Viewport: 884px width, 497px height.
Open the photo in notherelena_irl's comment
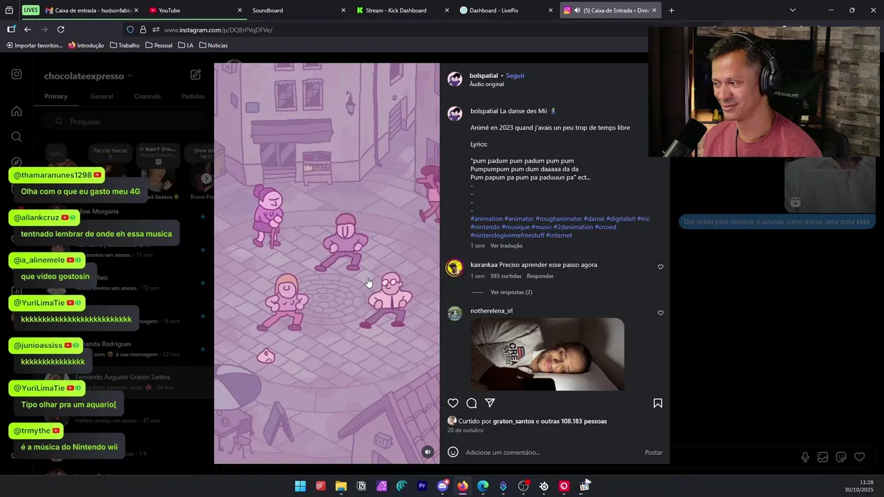547,354
